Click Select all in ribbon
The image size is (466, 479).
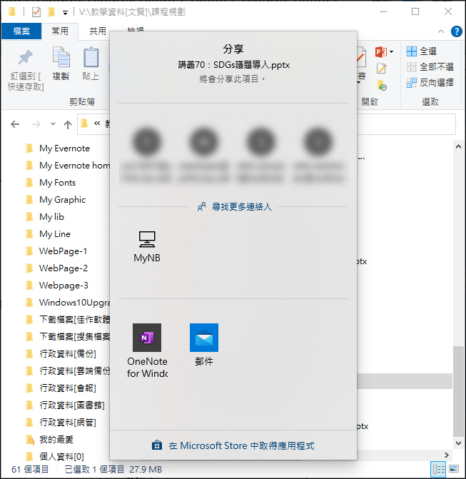tap(422, 51)
